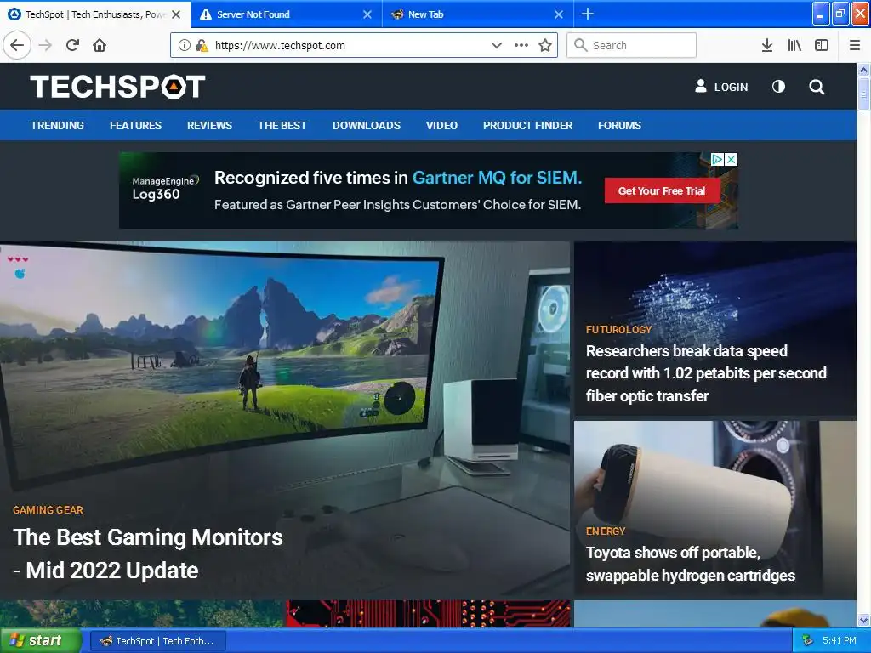Viewport: 871px width, 653px height.
Task: Open the PRODUCT FINDER menu item
Action: [x=527, y=126]
